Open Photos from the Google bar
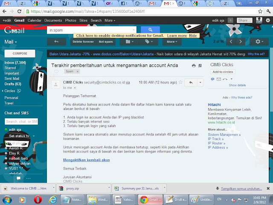273x205 pixels. coord(70,20)
